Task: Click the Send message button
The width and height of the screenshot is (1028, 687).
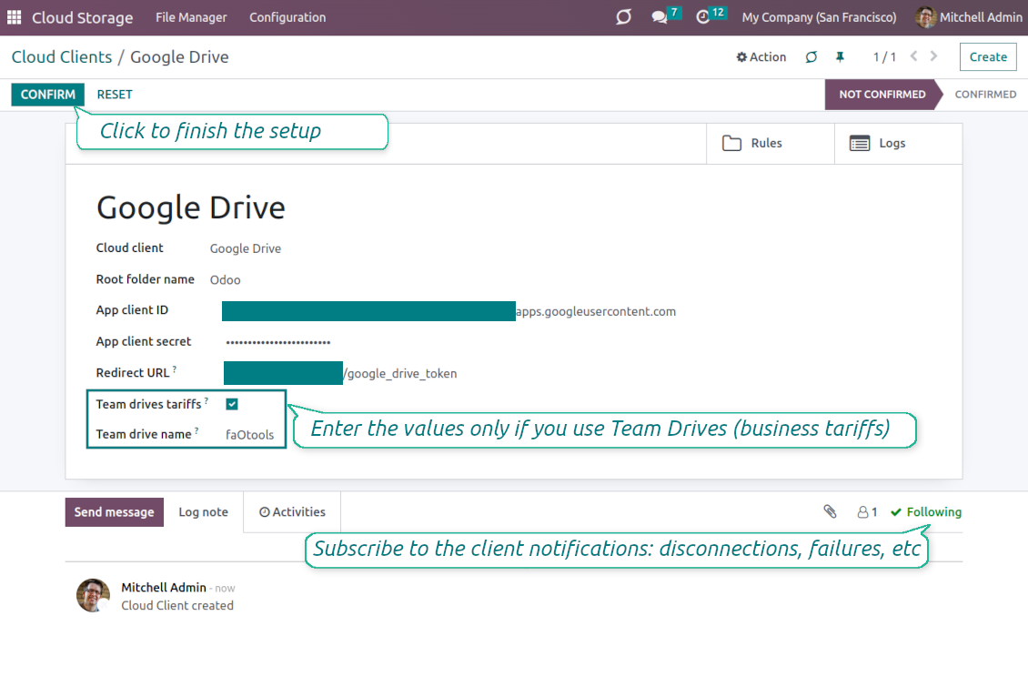Action: coord(114,512)
